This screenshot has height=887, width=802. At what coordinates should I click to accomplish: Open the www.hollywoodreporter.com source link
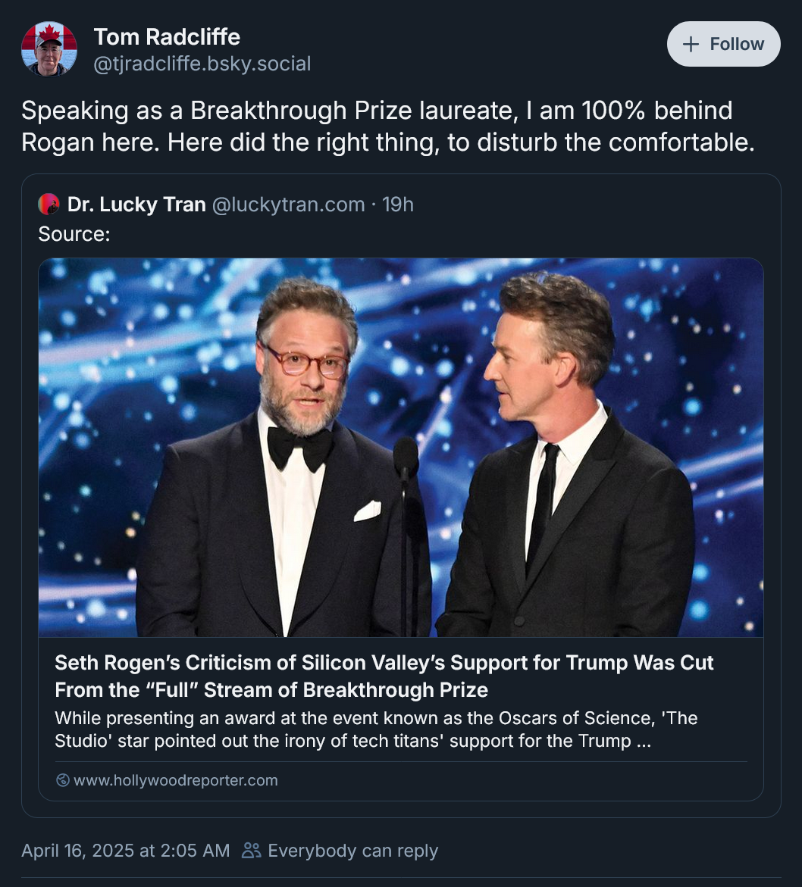click(175, 780)
